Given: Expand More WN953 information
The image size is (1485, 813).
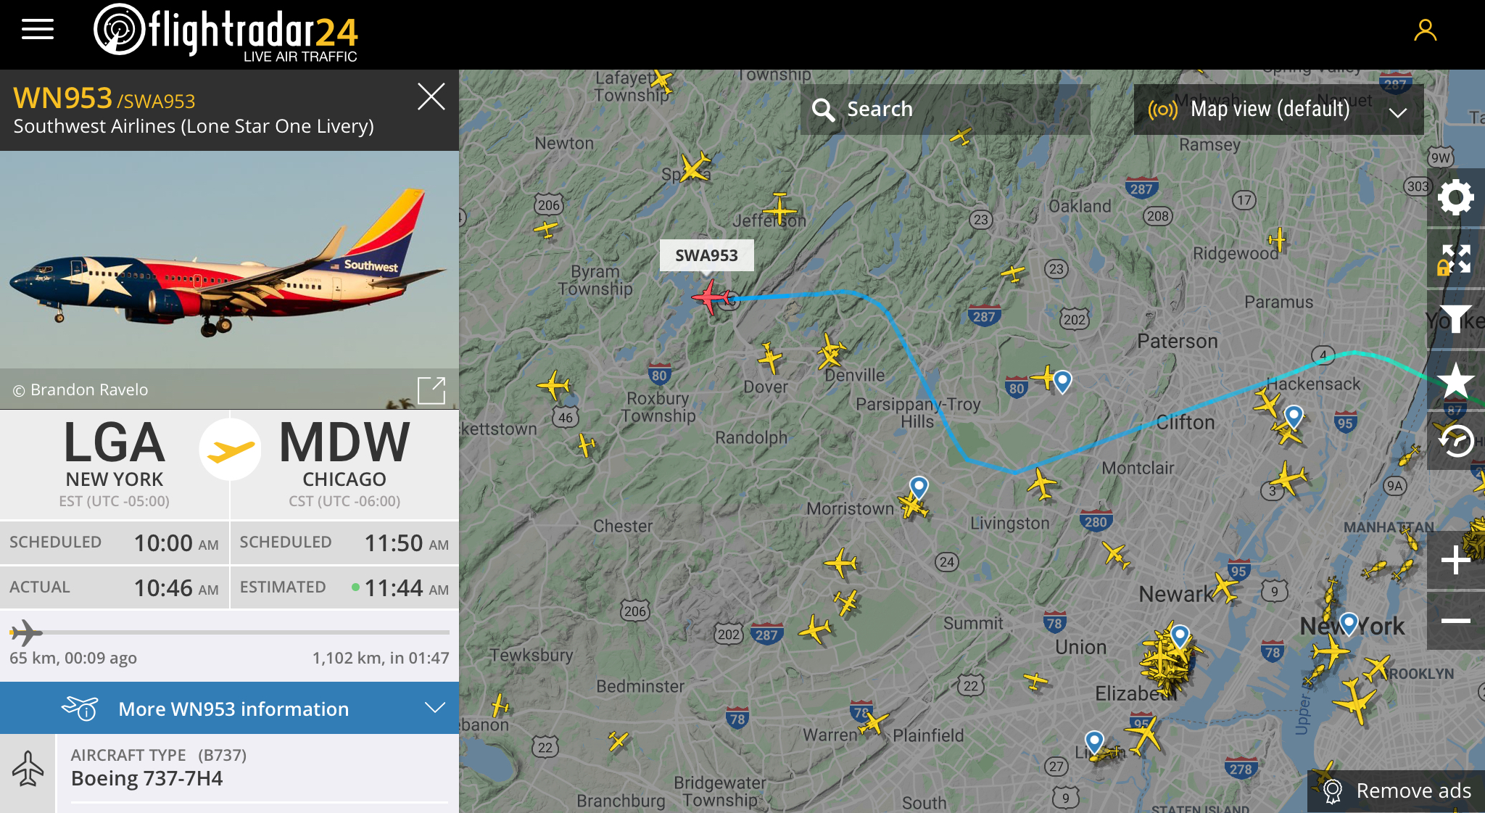Looking at the screenshot, I should (x=229, y=708).
